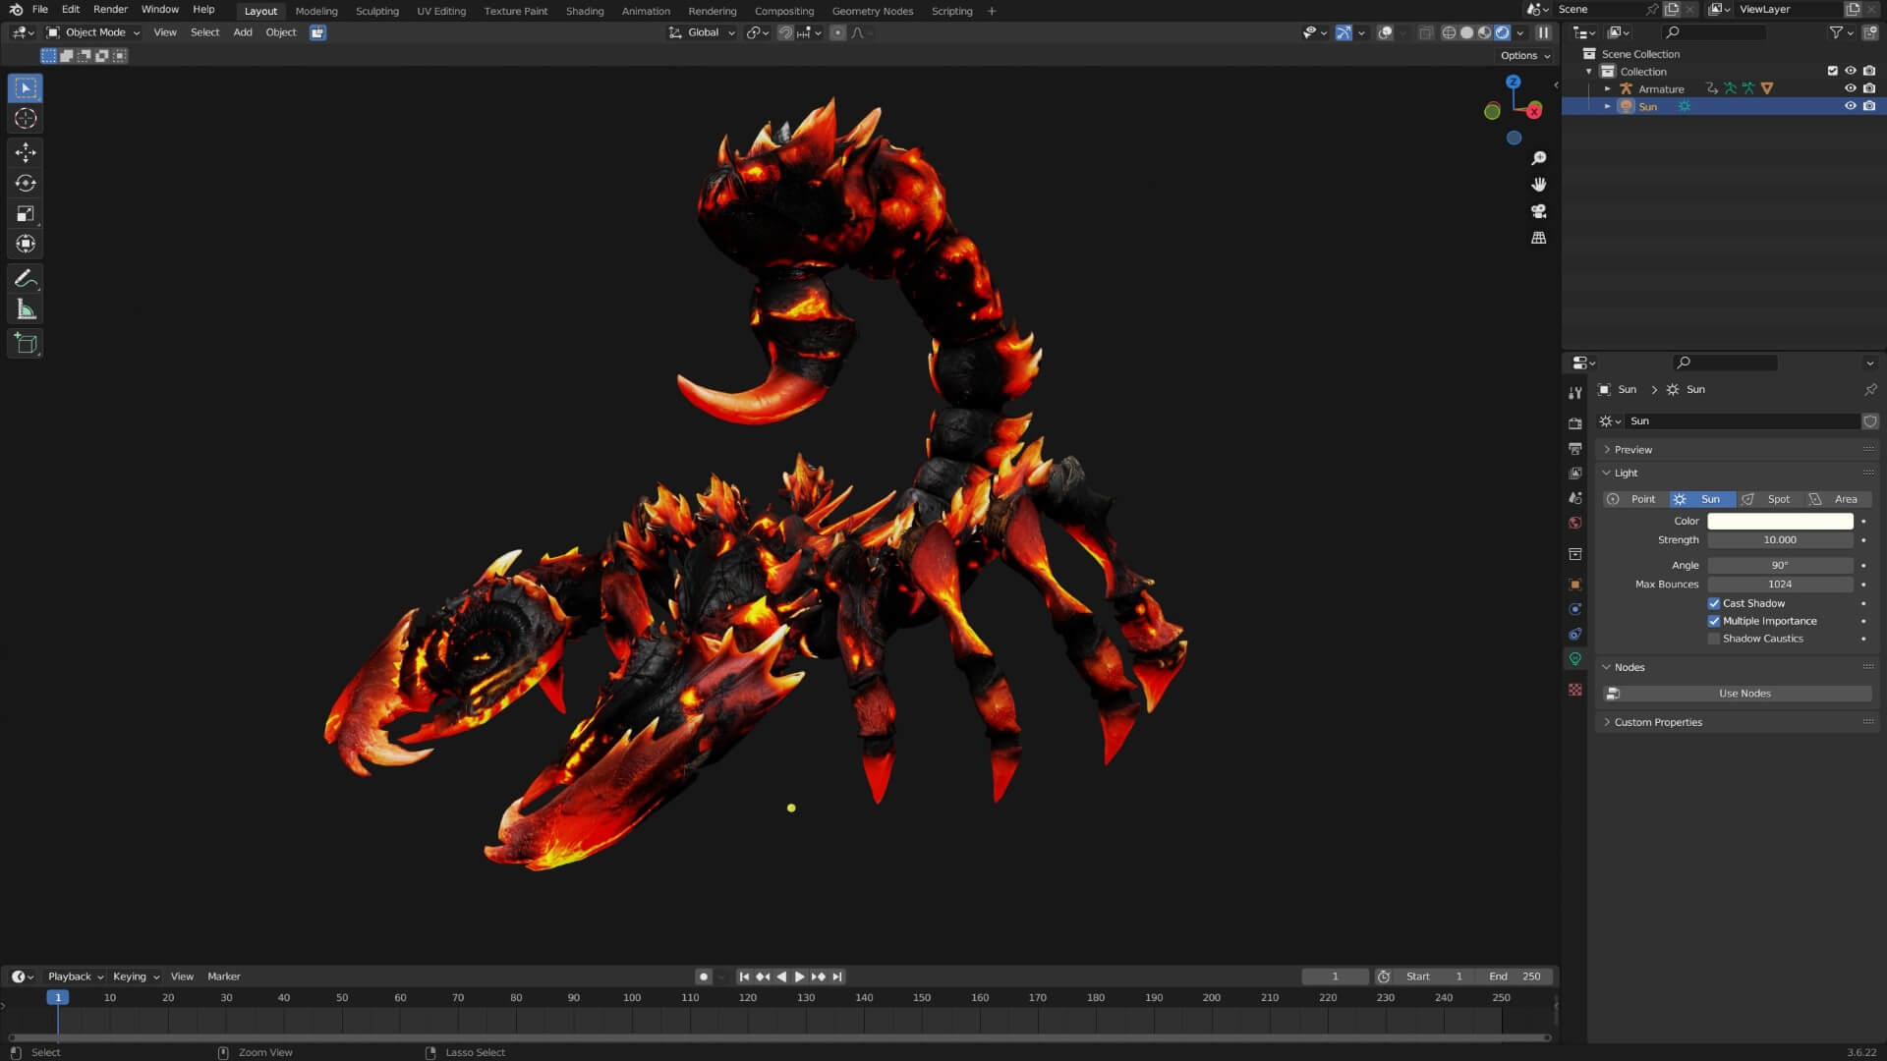Image resolution: width=1887 pixels, height=1061 pixels.
Task: Open the Render properties tab
Action: (1575, 423)
